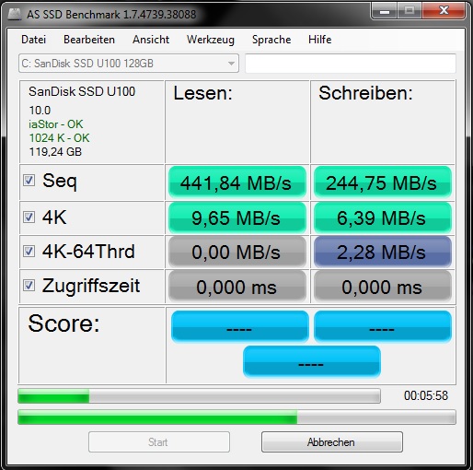
Task: Click the write score field
Action: [382, 326]
